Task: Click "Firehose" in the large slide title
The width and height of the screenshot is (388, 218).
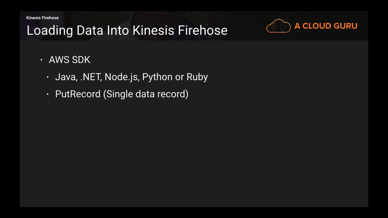Action: pyautogui.click(x=202, y=31)
